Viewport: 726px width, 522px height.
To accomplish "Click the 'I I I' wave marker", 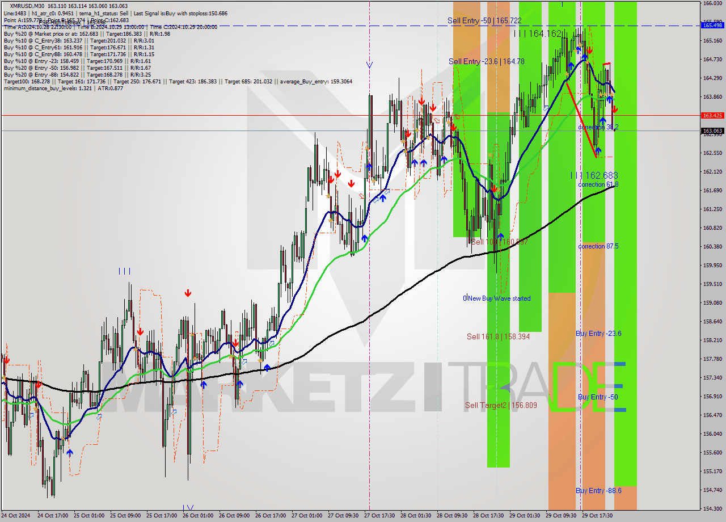I will pos(125,271).
